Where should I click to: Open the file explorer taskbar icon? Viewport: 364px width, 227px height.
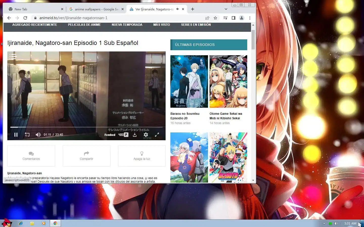coord(32,223)
